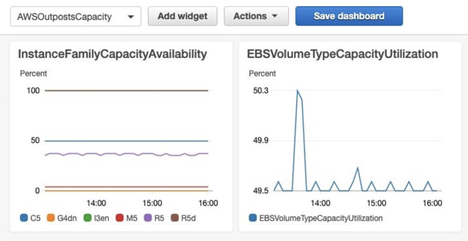Click the G4dn orange legend swatch
468x241 pixels.
(x=51, y=218)
